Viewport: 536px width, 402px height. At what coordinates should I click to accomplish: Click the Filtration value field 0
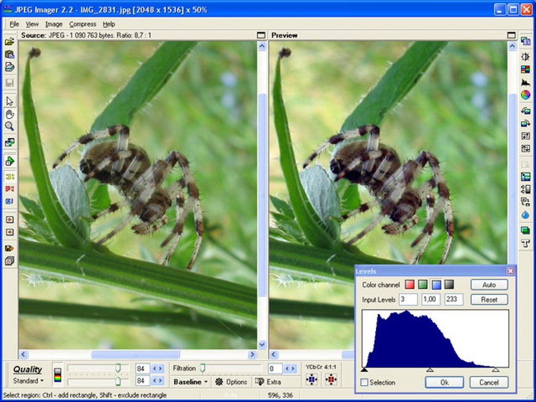point(275,368)
